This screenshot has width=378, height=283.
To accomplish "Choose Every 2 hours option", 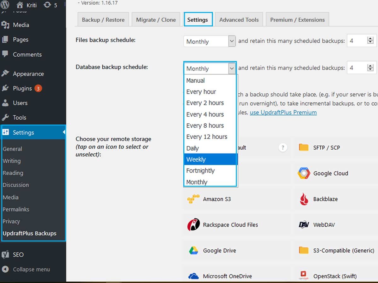I will point(210,103).
